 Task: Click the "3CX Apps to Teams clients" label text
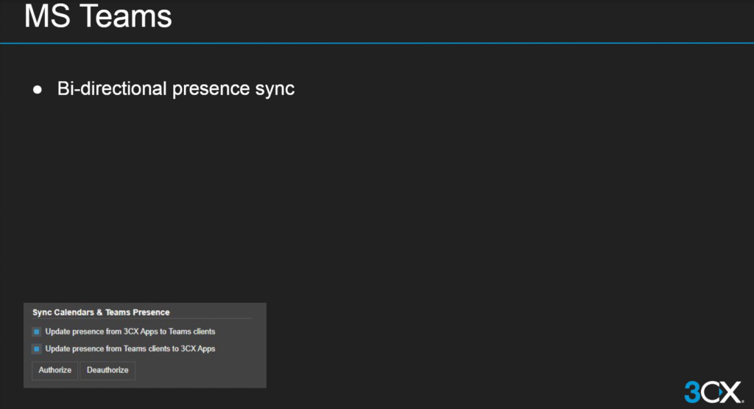click(130, 332)
